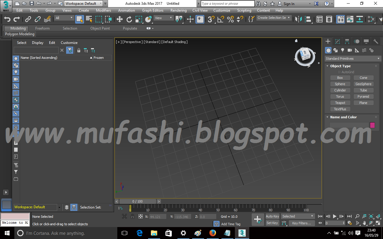Open the Create Selection Set dropdown
This screenshot has width=383, height=239.
[x=274, y=18]
